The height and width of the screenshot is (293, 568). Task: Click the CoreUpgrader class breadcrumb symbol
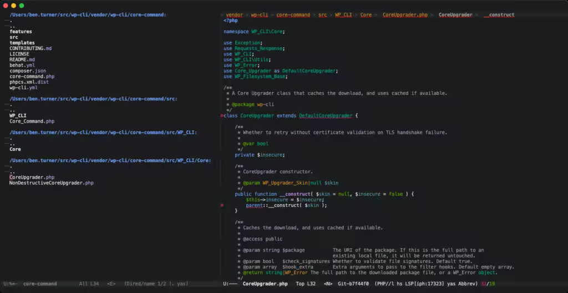tap(455, 15)
